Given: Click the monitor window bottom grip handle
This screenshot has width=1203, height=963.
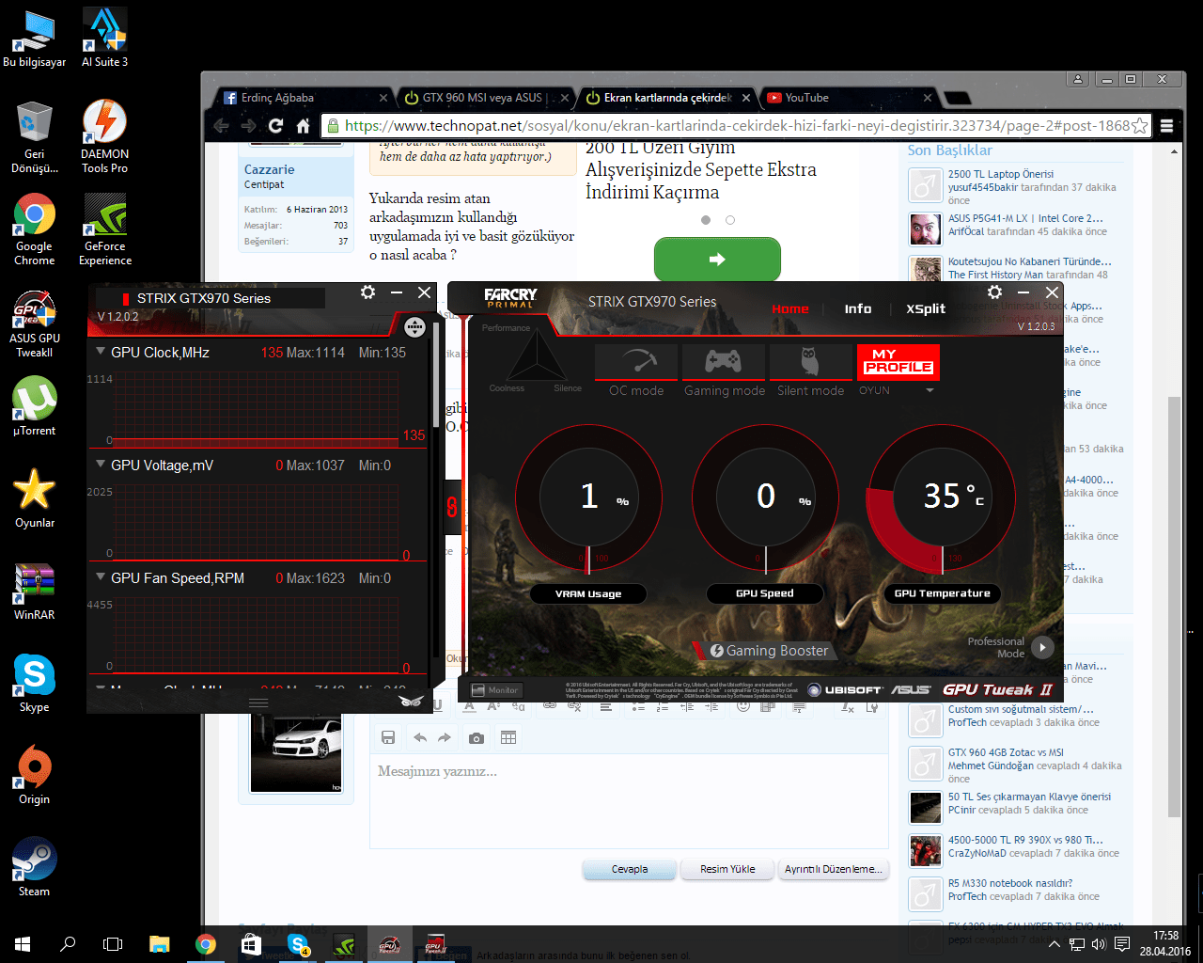Looking at the screenshot, I should [258, 703].
